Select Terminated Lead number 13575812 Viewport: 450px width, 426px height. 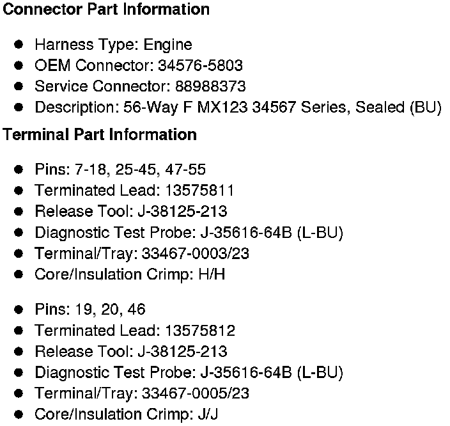tap(199, 331)
